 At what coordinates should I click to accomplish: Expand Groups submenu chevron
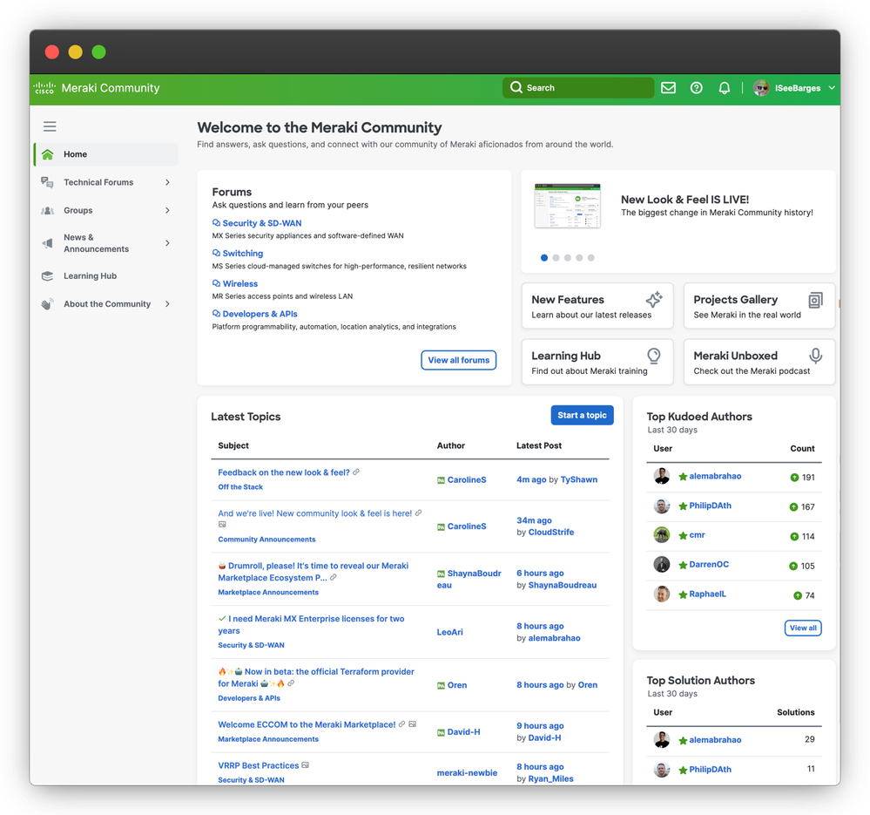point(167,210)
